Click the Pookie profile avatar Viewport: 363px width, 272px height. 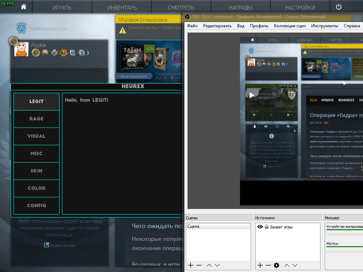click(21, 49)
